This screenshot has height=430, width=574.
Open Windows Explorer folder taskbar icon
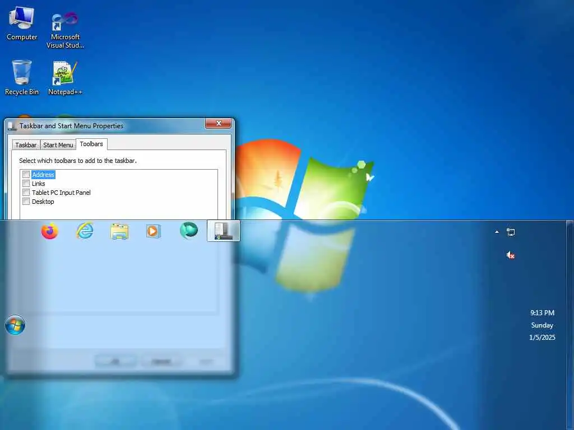(119, 231)
